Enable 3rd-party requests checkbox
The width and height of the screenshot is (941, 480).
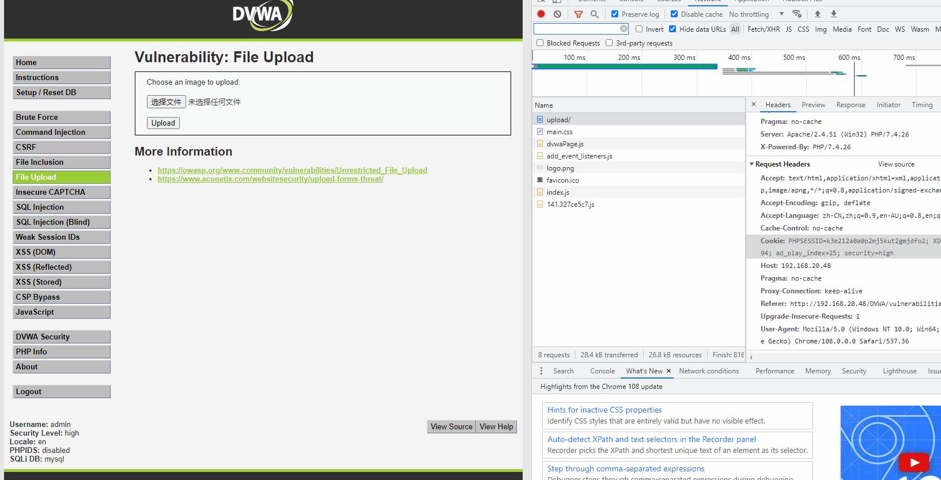click(x=609, y=43)
